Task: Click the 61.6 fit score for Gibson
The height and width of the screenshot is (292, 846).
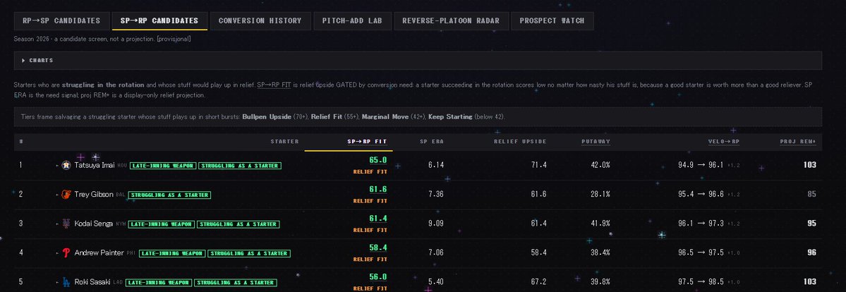Action: (x=377, y=190)
